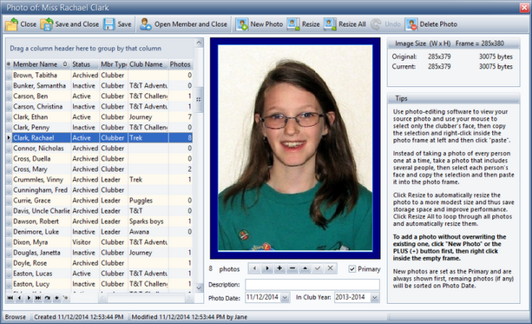Screen dimensions: 532x324
Task: Select the Douglas, Janetta row
Action: 100,253
